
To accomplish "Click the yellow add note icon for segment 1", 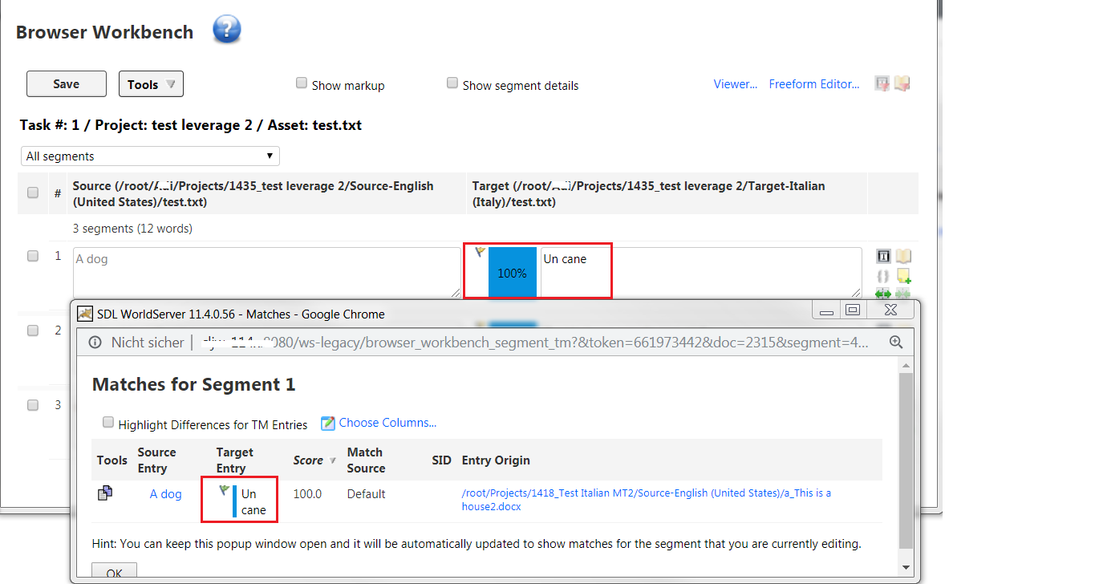I will coord(903,276).
